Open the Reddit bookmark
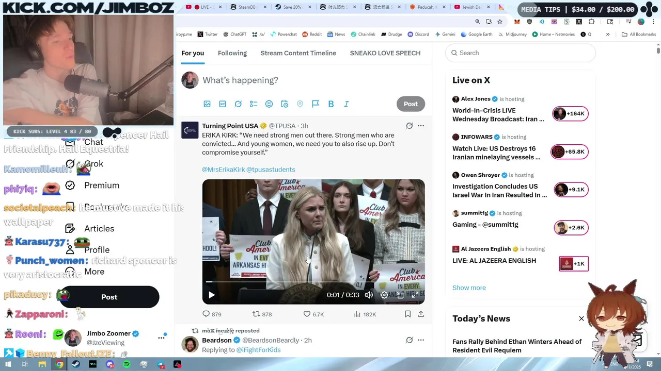This screenshot has height=371, width=661. pyautogui.click(x=312, y=35)
